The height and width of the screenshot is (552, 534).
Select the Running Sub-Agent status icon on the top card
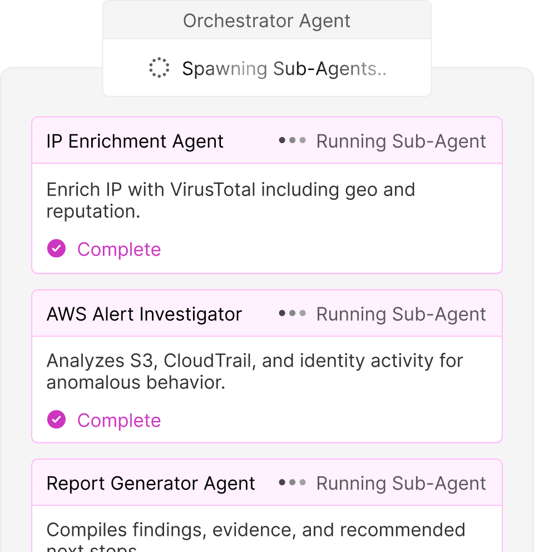tap(291, 141)
